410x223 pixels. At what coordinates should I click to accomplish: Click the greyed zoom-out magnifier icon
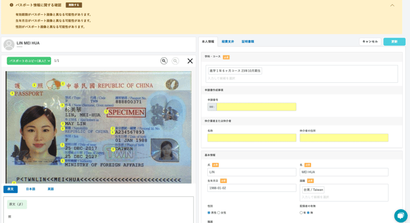(175, 61)
